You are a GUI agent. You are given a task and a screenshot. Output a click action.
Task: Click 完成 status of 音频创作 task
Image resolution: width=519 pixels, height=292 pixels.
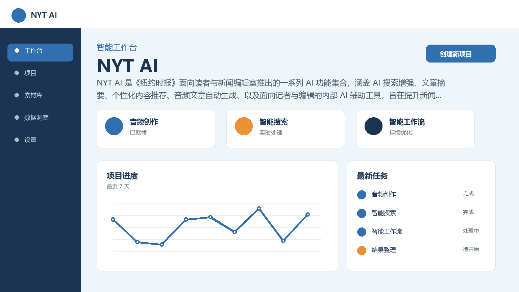468,194
